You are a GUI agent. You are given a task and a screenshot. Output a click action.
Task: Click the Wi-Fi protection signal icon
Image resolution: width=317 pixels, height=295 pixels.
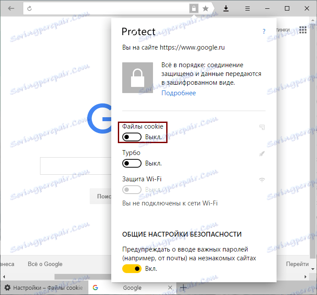point(262,180)
